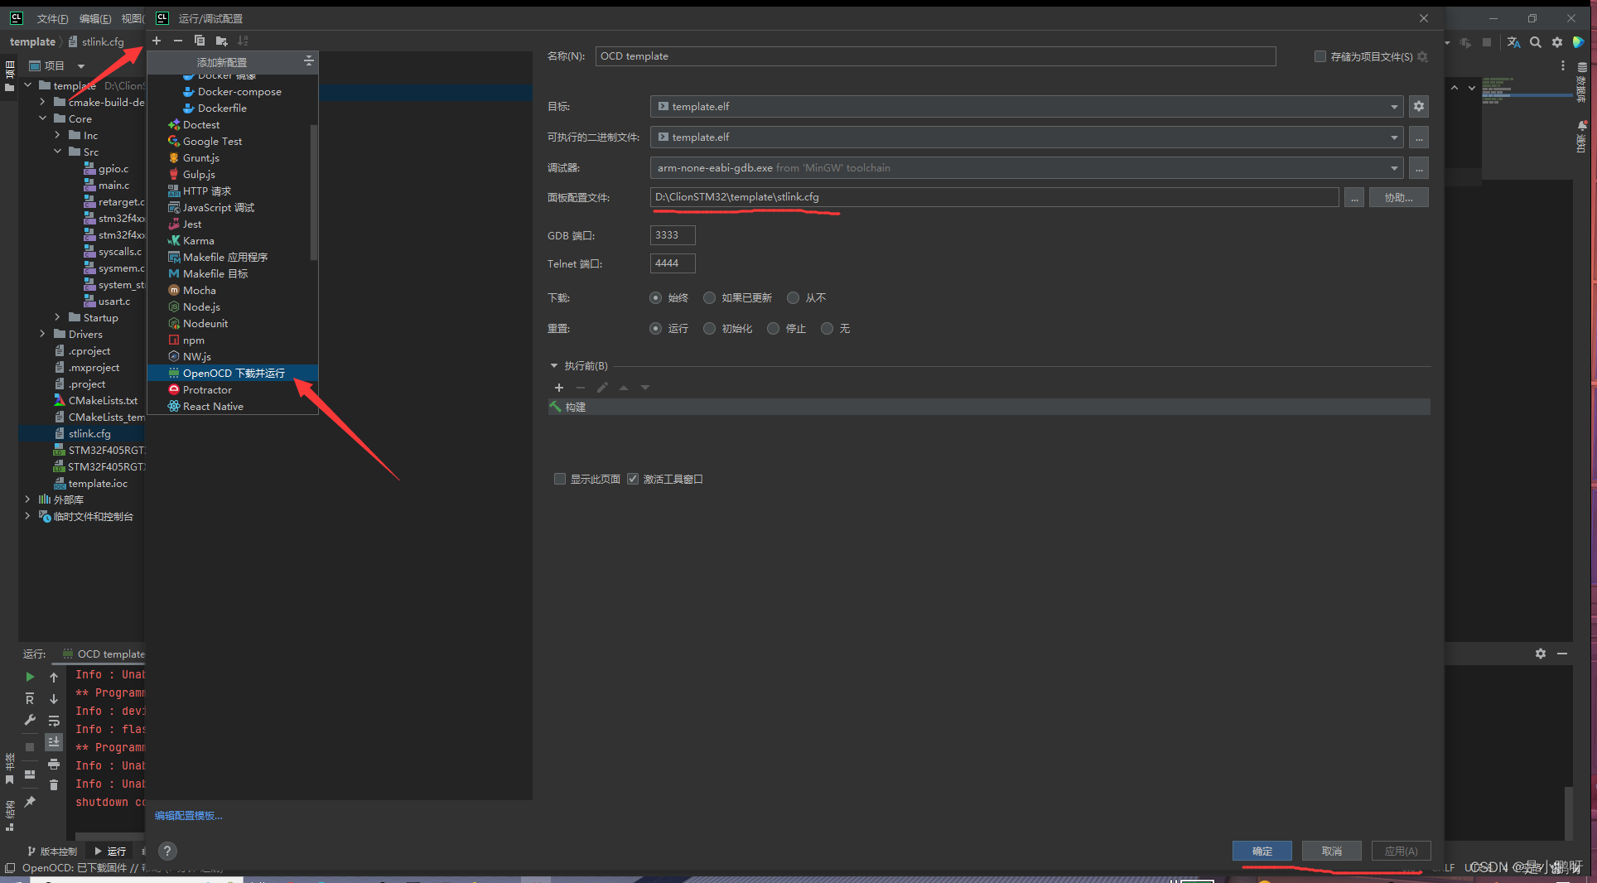Click the help question mark icon
This screenshot has width=1597, height=883.
167,851
